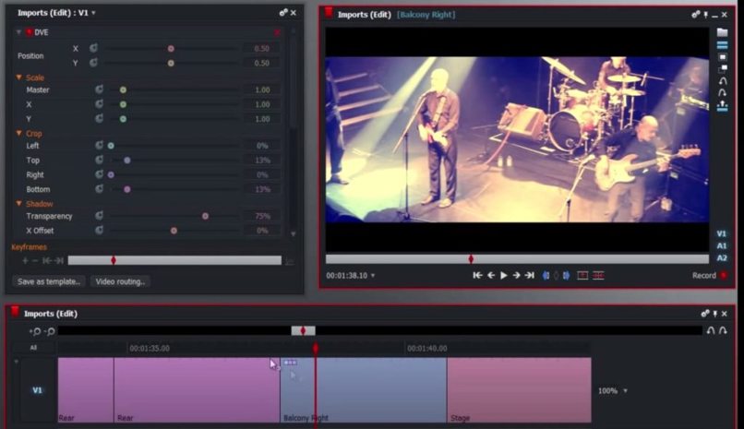744x429 pixels.
Task: Remove keyframe with minus icon
Action: tap(35, 260)
